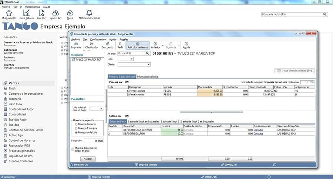Select Moneda de la Lista radio button
333x179 pixels.
[x=76, y=132]
